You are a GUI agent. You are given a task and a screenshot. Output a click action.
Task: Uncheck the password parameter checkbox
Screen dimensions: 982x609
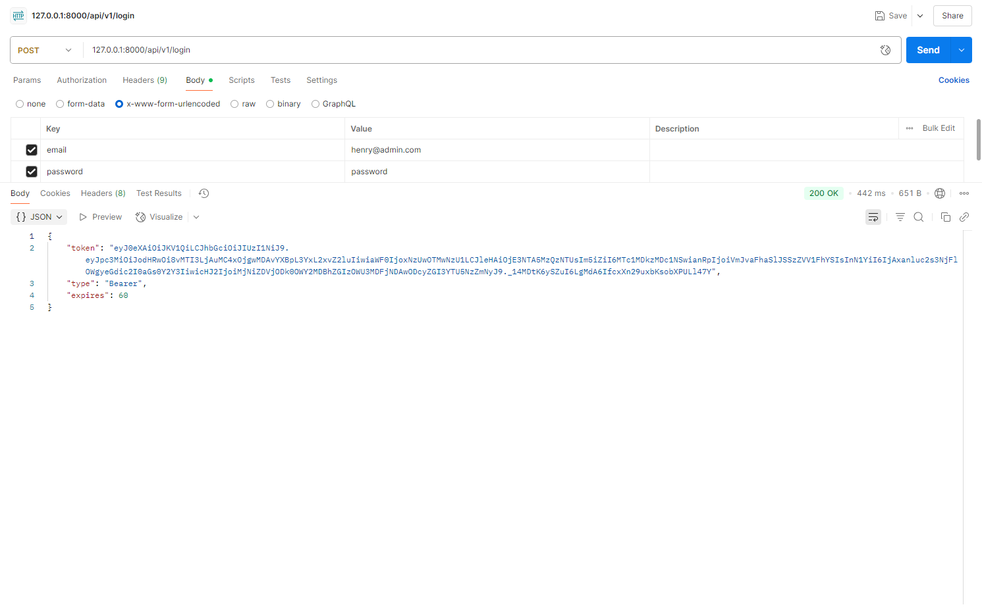point(32,172)
